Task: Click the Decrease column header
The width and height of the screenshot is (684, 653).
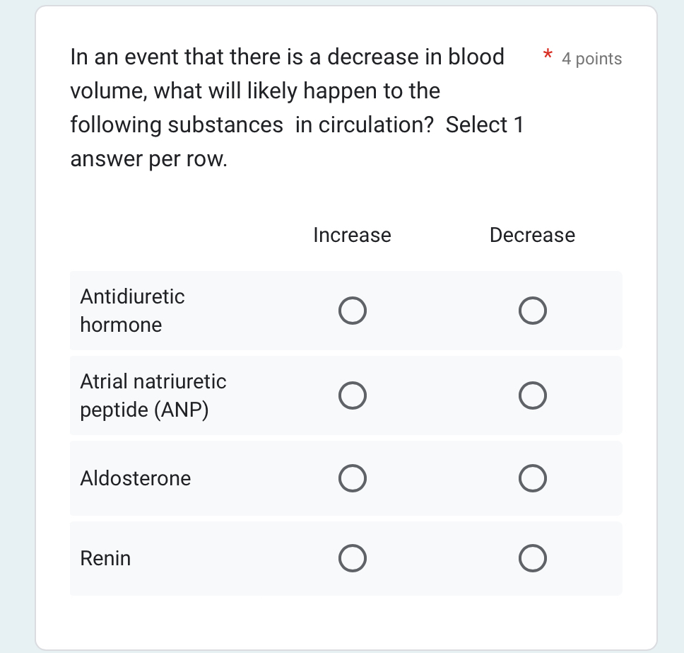Action: 532,235
